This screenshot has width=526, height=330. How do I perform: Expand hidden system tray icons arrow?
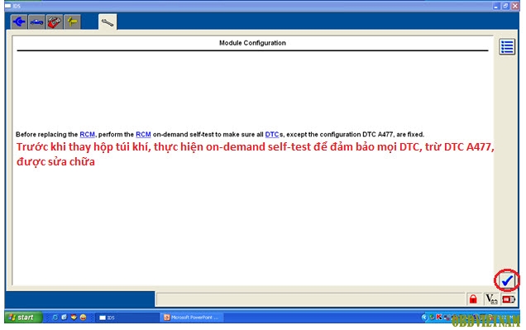pos(424,318)
